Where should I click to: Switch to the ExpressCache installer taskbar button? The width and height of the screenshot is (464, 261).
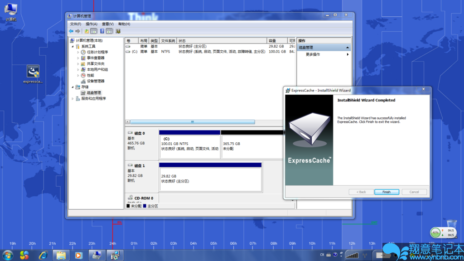(115, 255)
